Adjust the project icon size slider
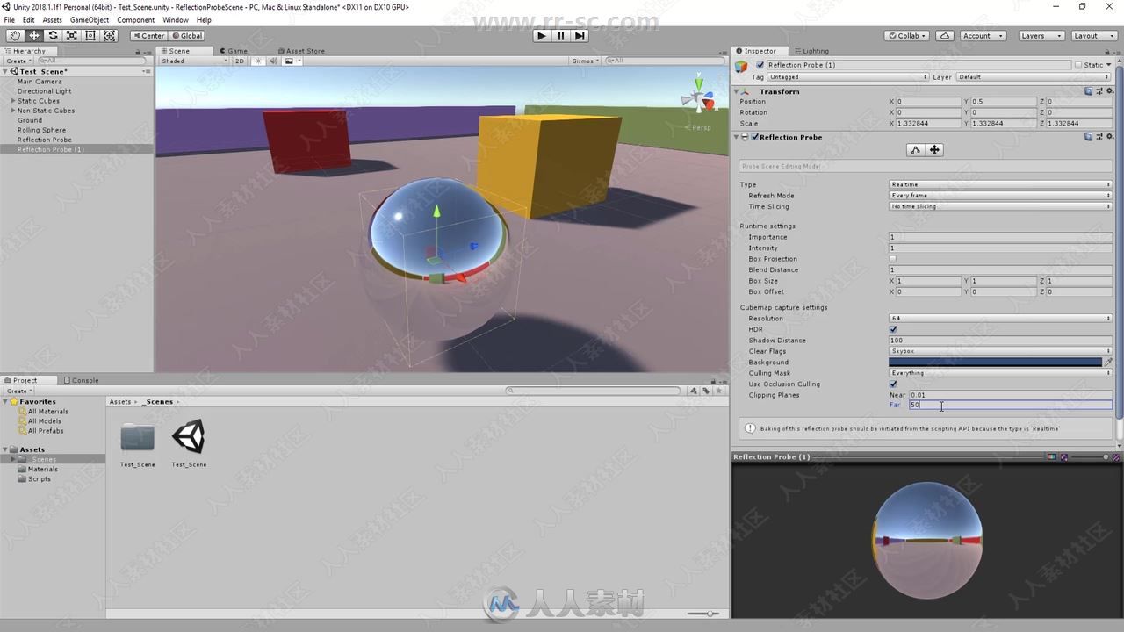This screenshot has height=632, width=1124. tap(703, 614)
